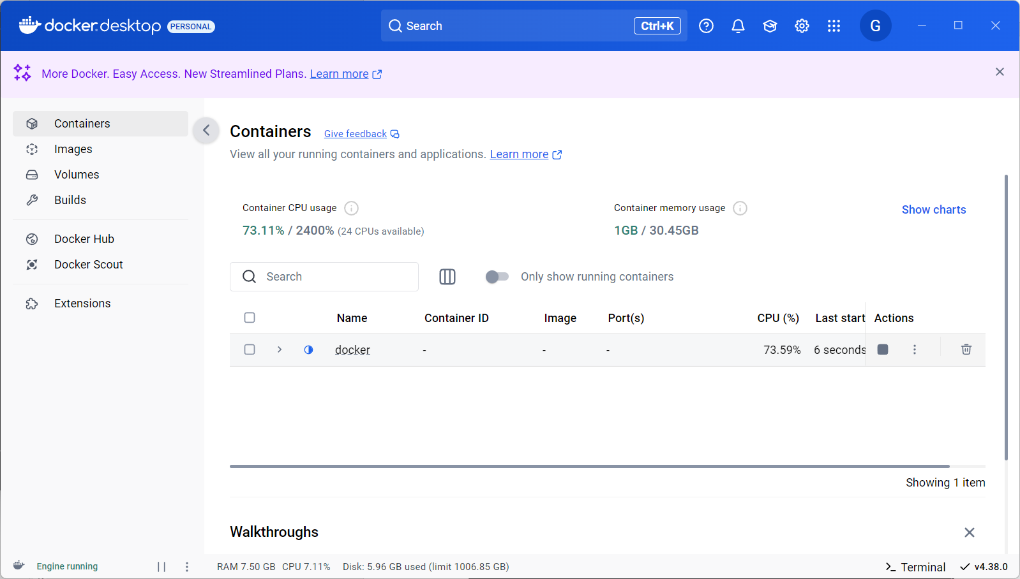Click the Disk usage status entry

[x=426, y=567]
